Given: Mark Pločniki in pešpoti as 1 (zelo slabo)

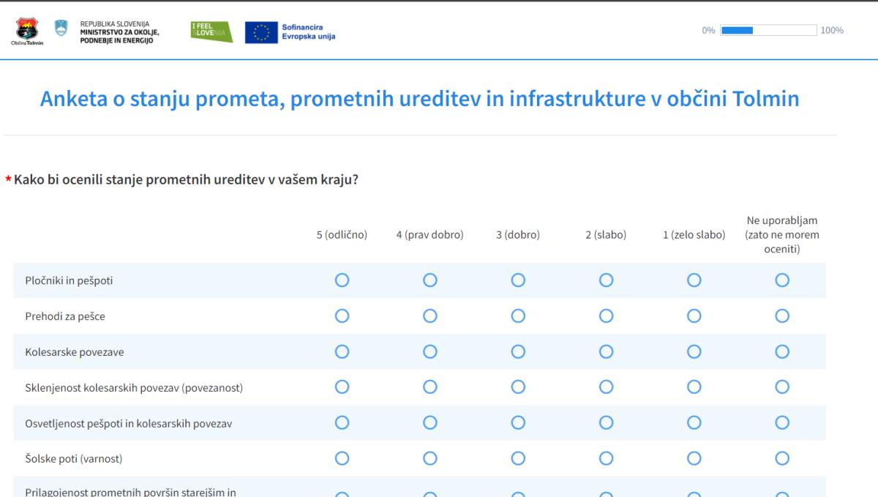Looking at the screenshot, I should (x=694, y=280).
